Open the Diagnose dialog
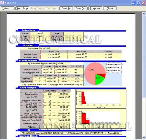Viewport: 146px width, 140px height. [95, 9]
